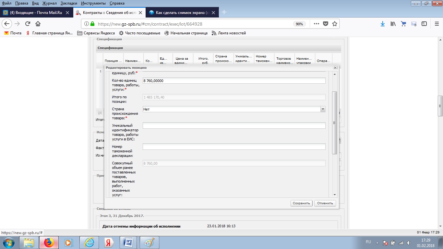Open the Закладки menu
This screenshot has height=249, width=443.
[69, 3]
